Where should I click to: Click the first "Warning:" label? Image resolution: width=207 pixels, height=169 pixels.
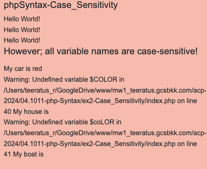coord(17,80)
